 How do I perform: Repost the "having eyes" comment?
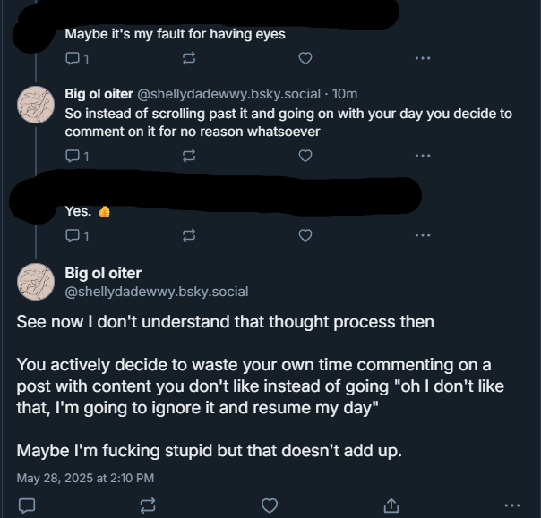click(x=189, y=58)
